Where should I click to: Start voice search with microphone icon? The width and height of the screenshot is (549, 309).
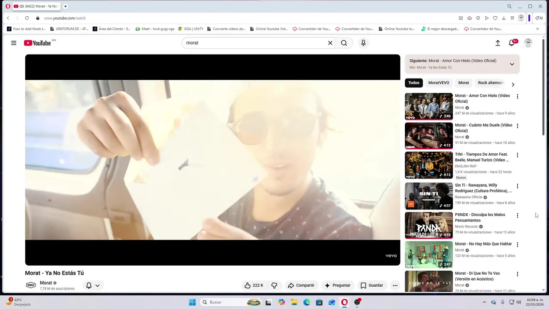click(x=363, y=43)
